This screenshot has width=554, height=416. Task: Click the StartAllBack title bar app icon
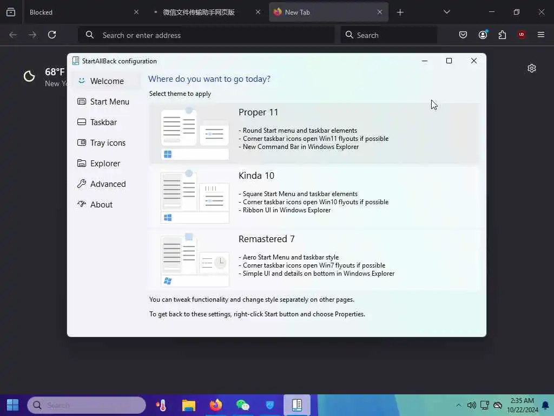click(x=76, y=61)
